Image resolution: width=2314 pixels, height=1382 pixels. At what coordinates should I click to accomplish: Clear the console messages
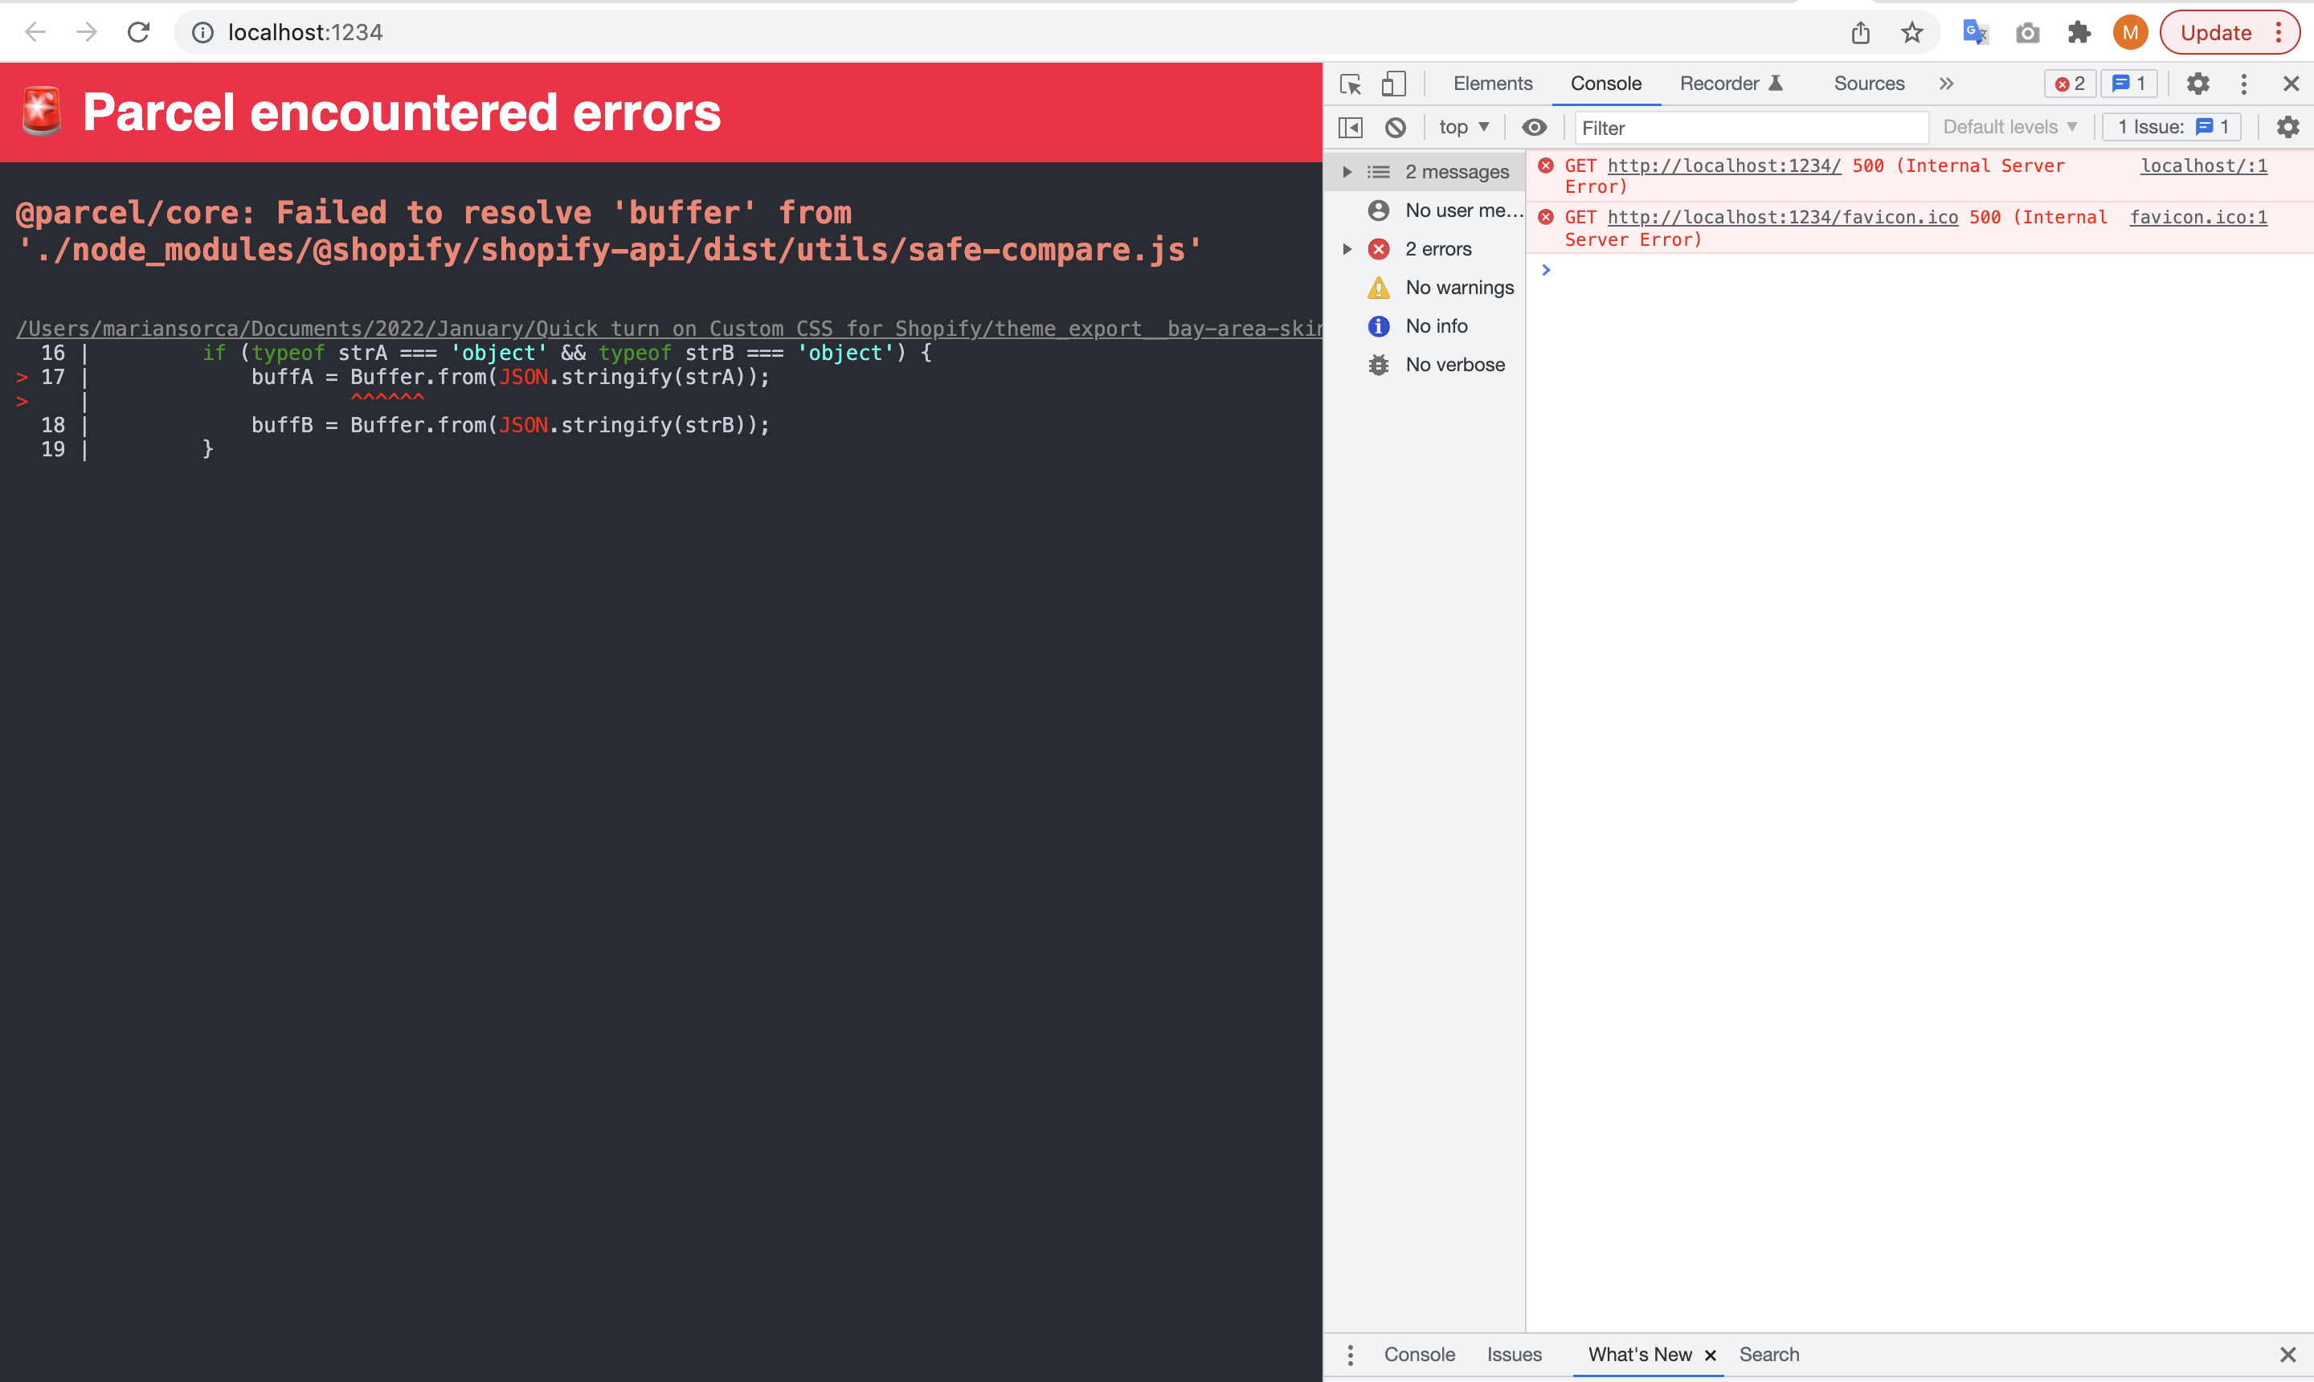click(x=1395, y=128)
